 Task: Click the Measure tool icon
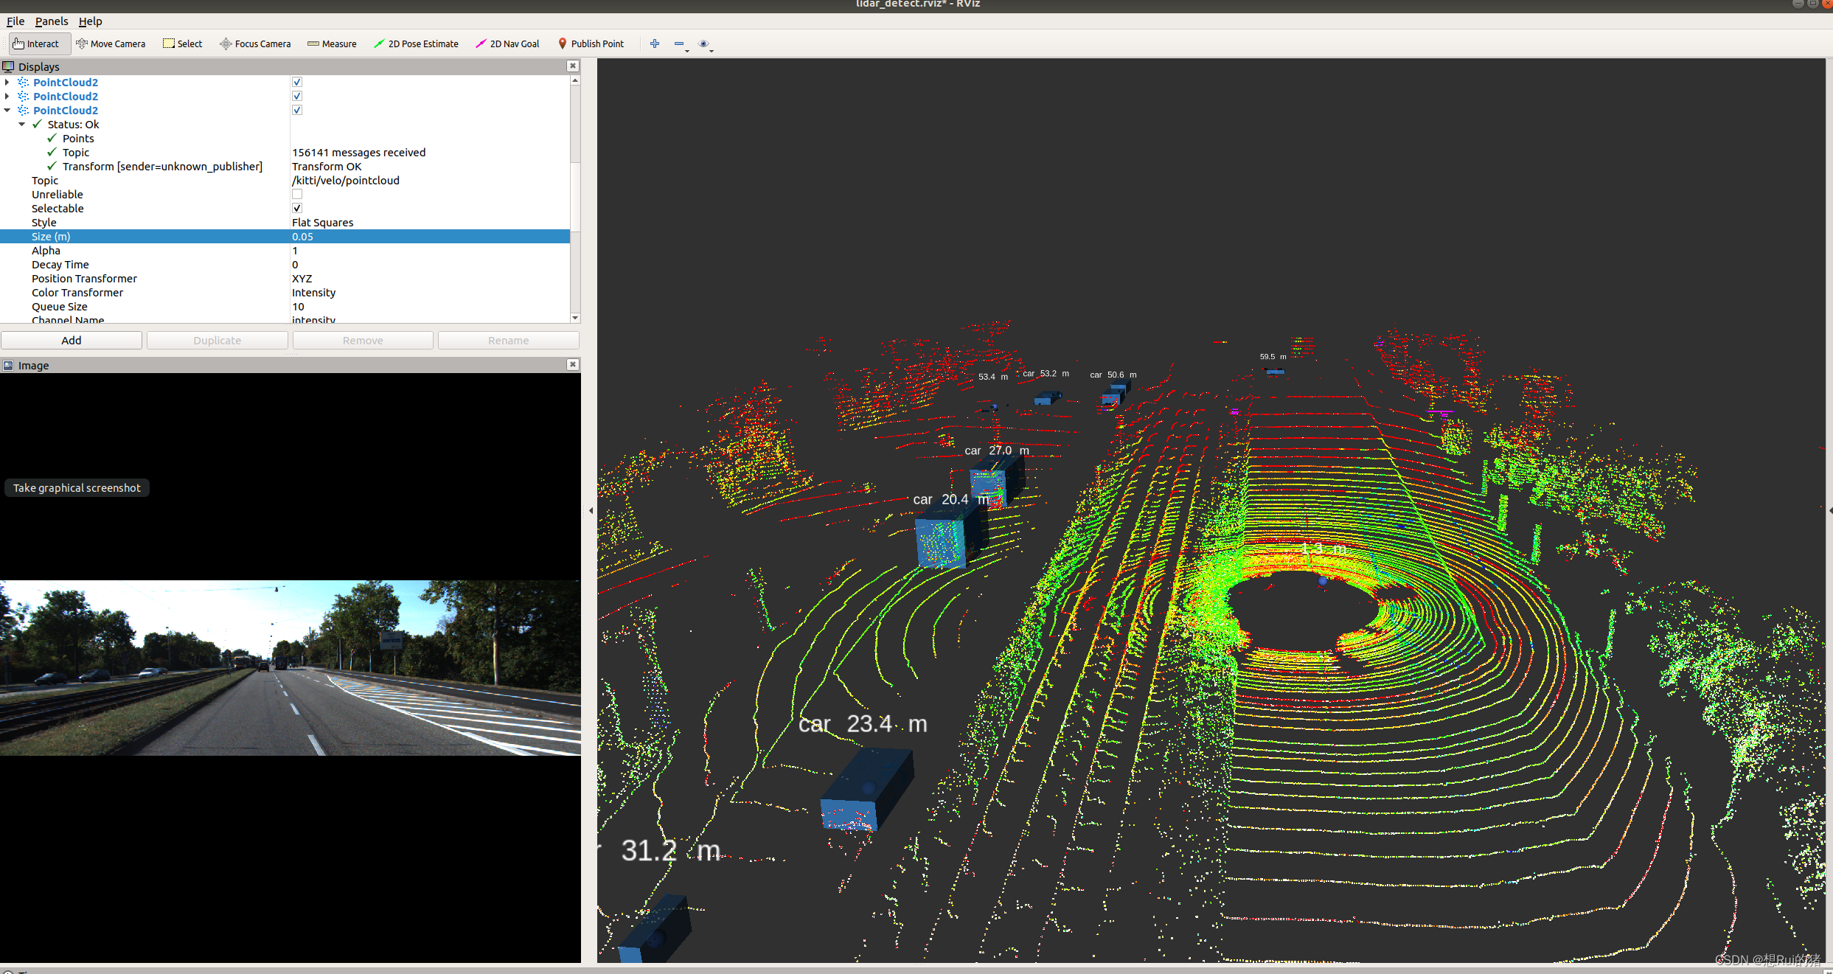(312, 44)
